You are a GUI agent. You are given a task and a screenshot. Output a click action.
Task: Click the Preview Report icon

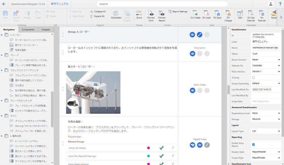tap(162, 13)
